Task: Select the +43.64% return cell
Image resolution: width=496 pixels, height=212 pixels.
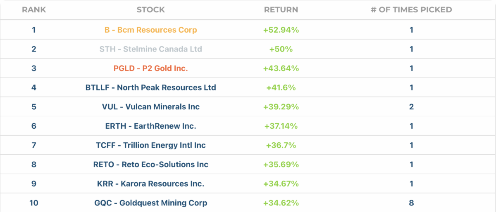Action: click(281, 68)
